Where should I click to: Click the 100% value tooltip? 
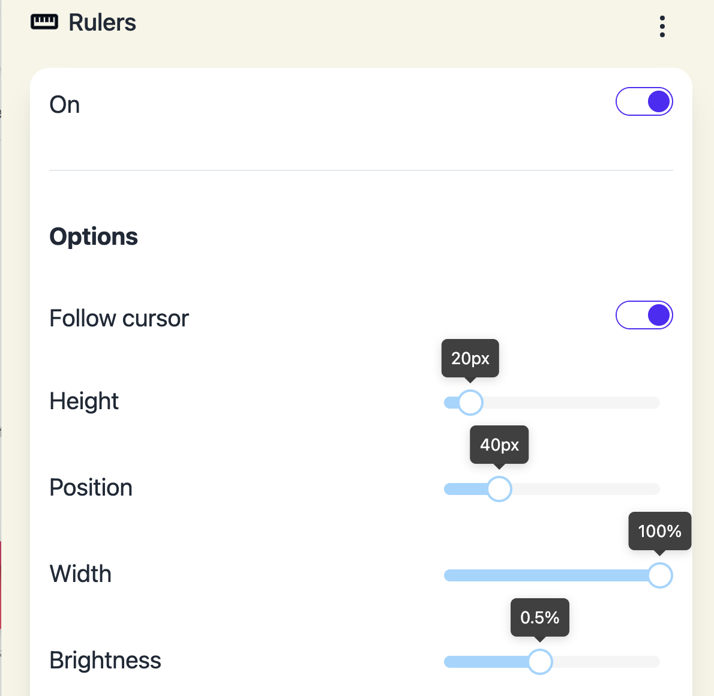click(659, 531)
